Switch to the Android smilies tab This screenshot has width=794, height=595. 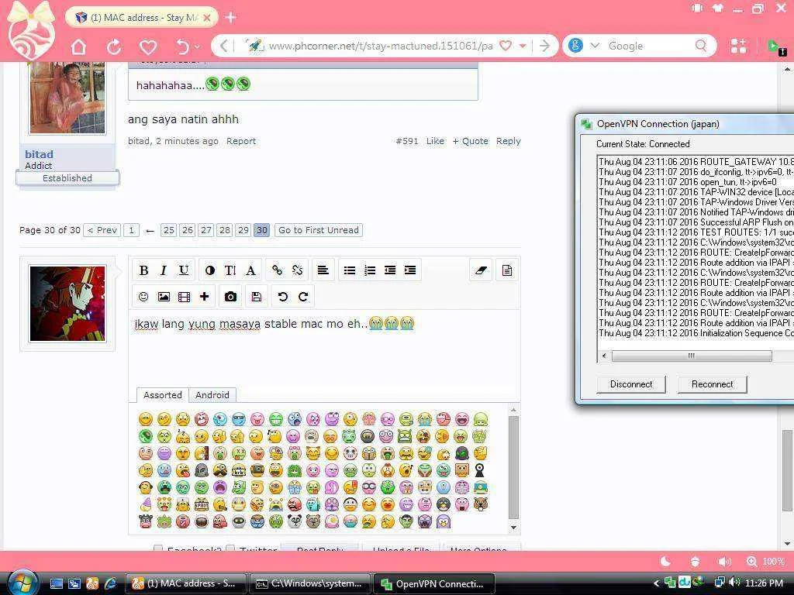pyautogui.click(x=212, y=395)
